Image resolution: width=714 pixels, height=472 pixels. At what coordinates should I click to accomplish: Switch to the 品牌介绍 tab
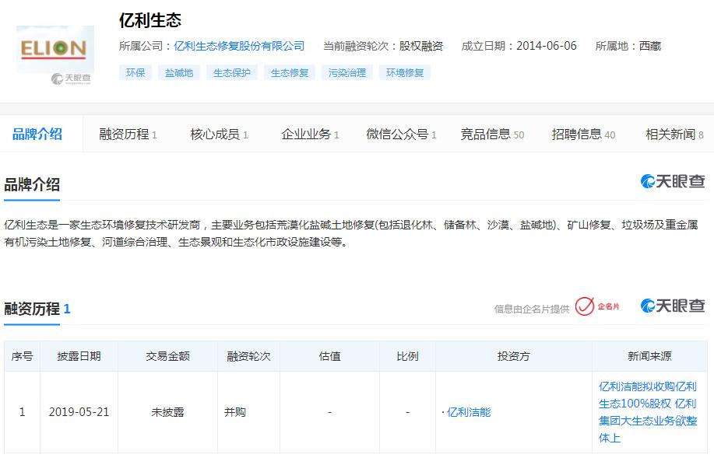click(37, 135)
